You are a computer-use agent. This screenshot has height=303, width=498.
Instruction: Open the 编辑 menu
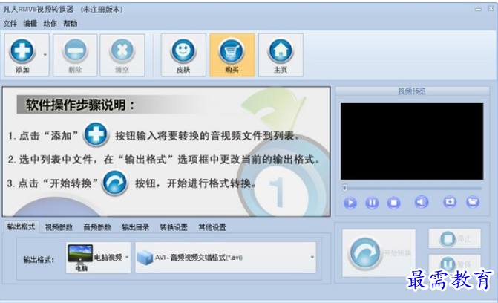pos(30,24)
